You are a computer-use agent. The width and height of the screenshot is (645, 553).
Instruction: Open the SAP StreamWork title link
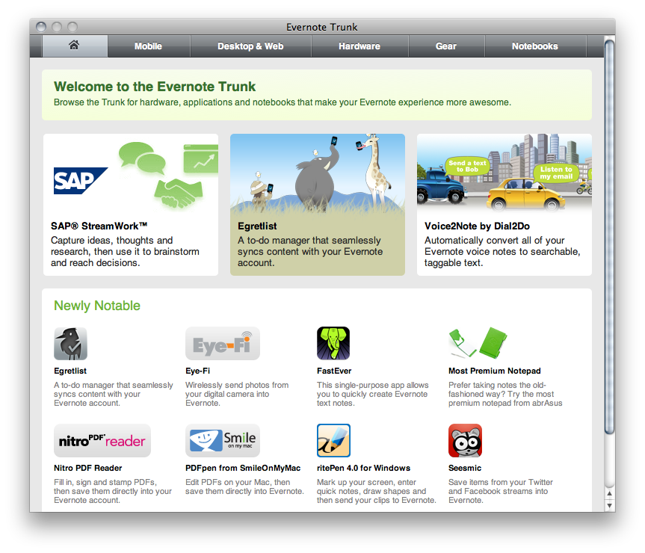99,226
